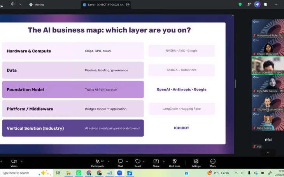Click the Vertical Solution (Industry) row
Viewport: 284px width, 177px height.
(x=73, y=128)
